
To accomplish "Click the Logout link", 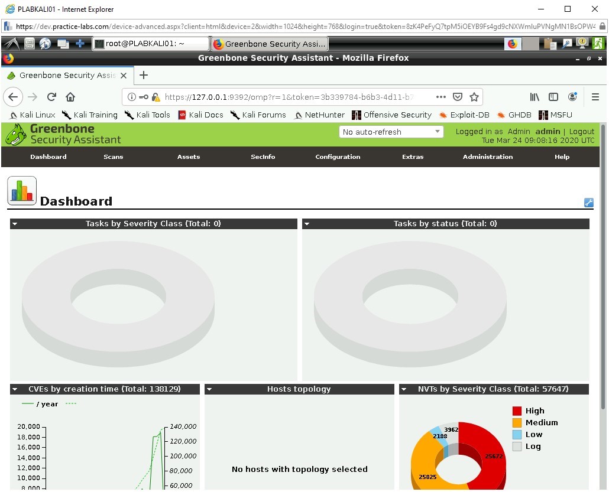I will (x=582, y=131).
